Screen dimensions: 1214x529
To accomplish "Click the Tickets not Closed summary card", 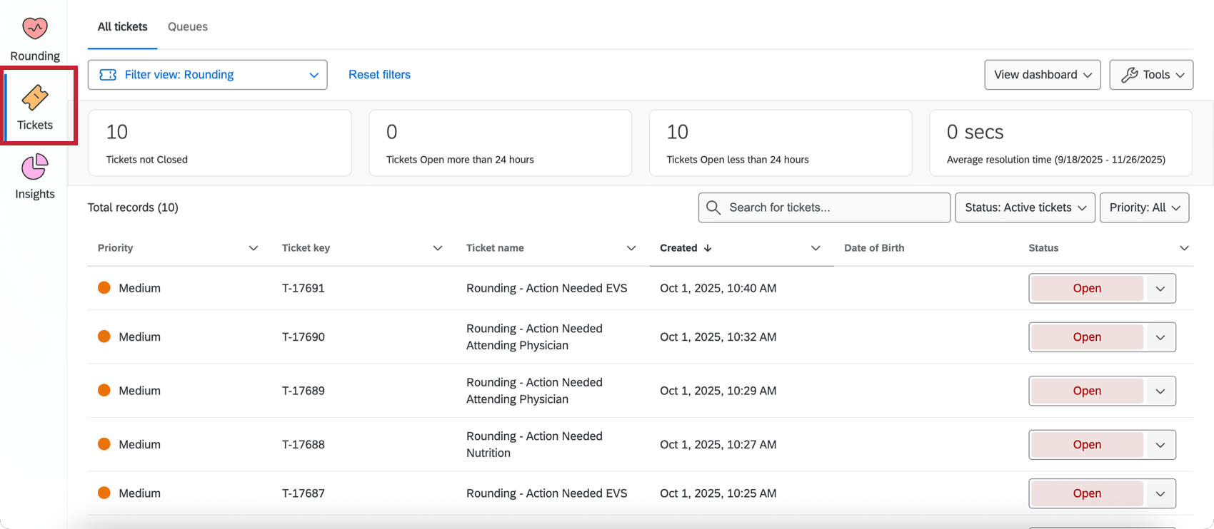I will [x=220, y=143].
